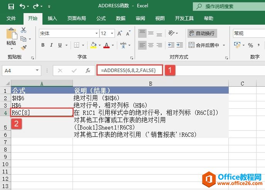Screen dimensions: 265x190
Task: Click Increase Font Size icon
Action: tap(120, 33)
